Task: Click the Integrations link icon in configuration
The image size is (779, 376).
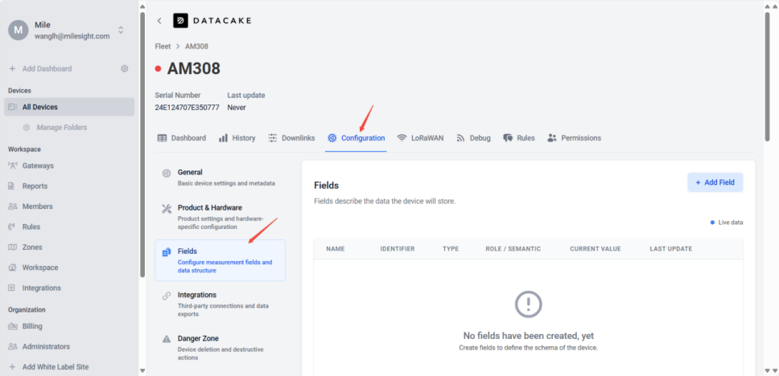Action: click(x=167, y=296)
